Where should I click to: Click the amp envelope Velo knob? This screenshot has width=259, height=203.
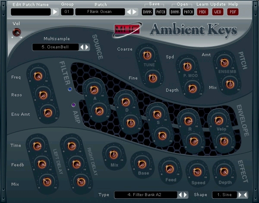click(x=224, y=141)
